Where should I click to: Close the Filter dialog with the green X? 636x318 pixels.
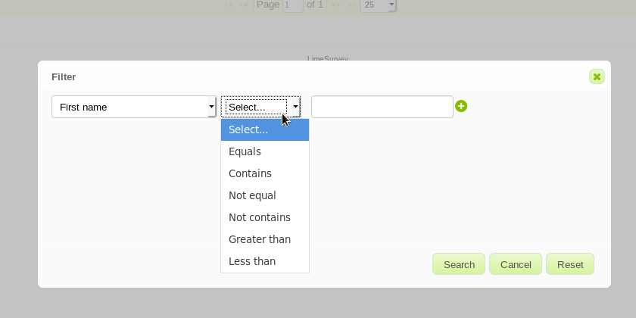(597, 76)
